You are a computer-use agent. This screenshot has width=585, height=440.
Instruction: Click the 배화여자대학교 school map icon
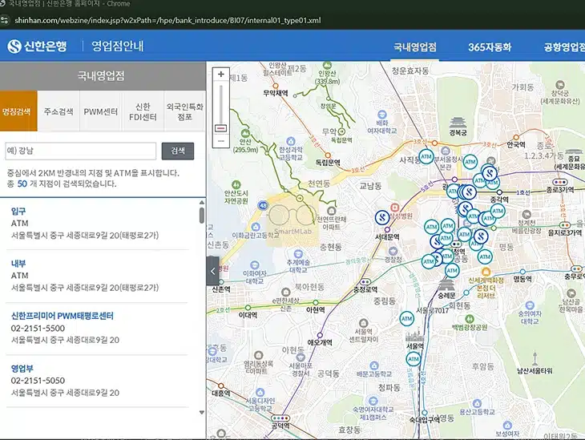(x=381, y=115)
